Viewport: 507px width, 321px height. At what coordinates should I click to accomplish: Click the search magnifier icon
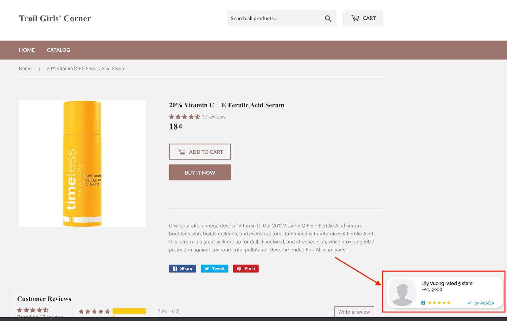[x=328, y=19]
